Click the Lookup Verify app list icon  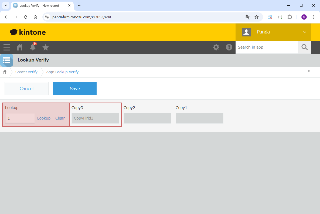[6, 60]
